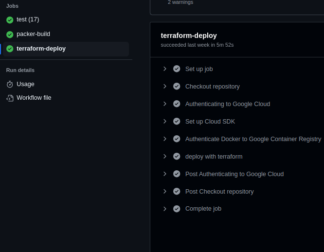The width and height of the screenshot is (324, 252).
Task: Click the check icon for Set up job
Action: click(x=177, y=69)
